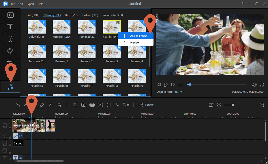Open the three-dot menu in the title bar
The width and height of the screenshot is (268, 164).
pos(243,4)
